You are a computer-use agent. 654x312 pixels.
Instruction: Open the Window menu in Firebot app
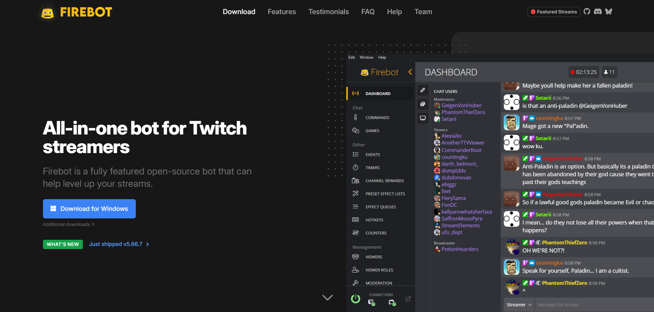tap(367, 57)
